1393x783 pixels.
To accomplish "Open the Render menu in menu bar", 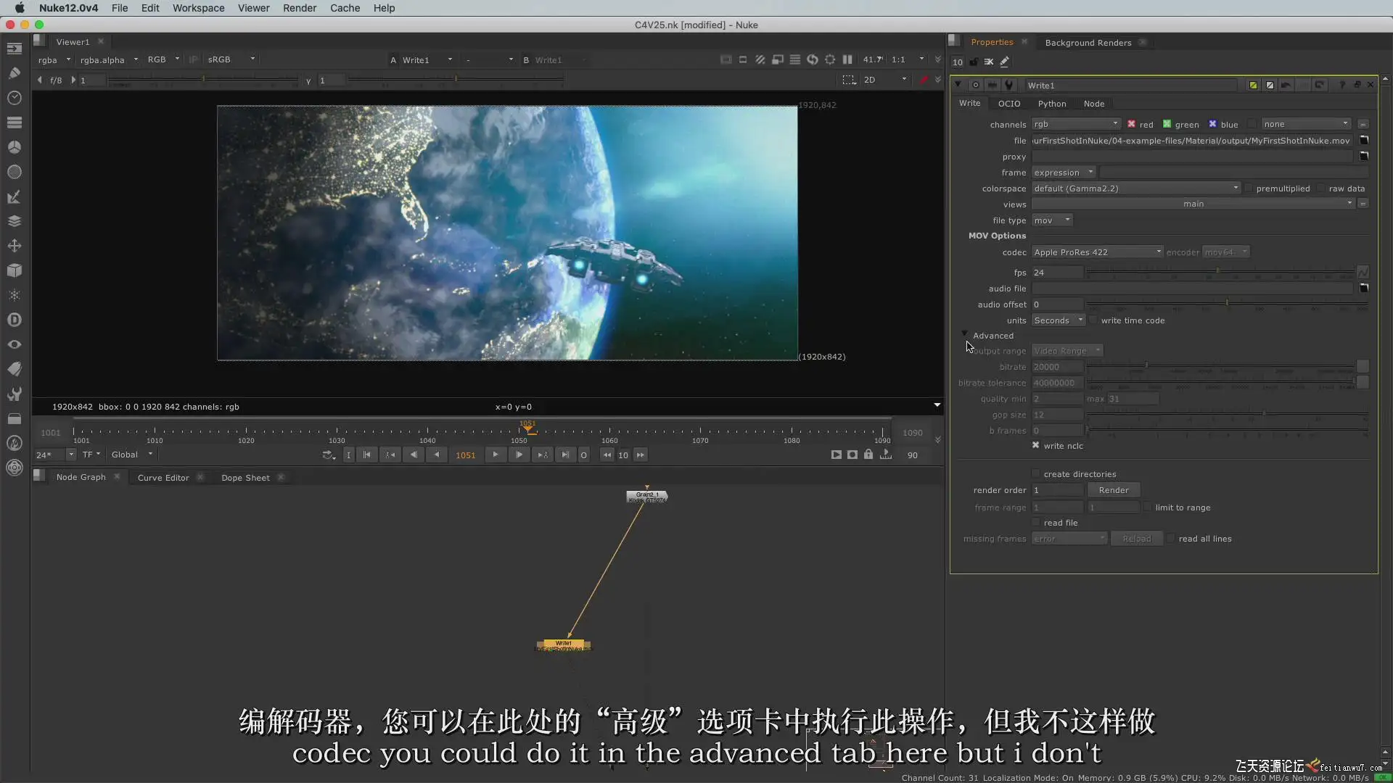I will [x=299, y=8].
